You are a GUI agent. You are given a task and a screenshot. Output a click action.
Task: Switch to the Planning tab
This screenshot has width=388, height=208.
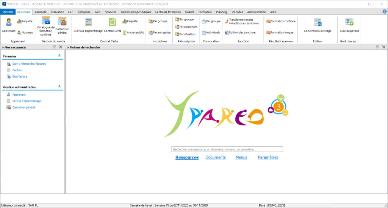pos(221,12)
